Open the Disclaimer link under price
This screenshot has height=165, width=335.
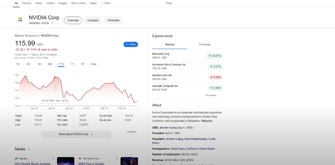coord(52,55)
